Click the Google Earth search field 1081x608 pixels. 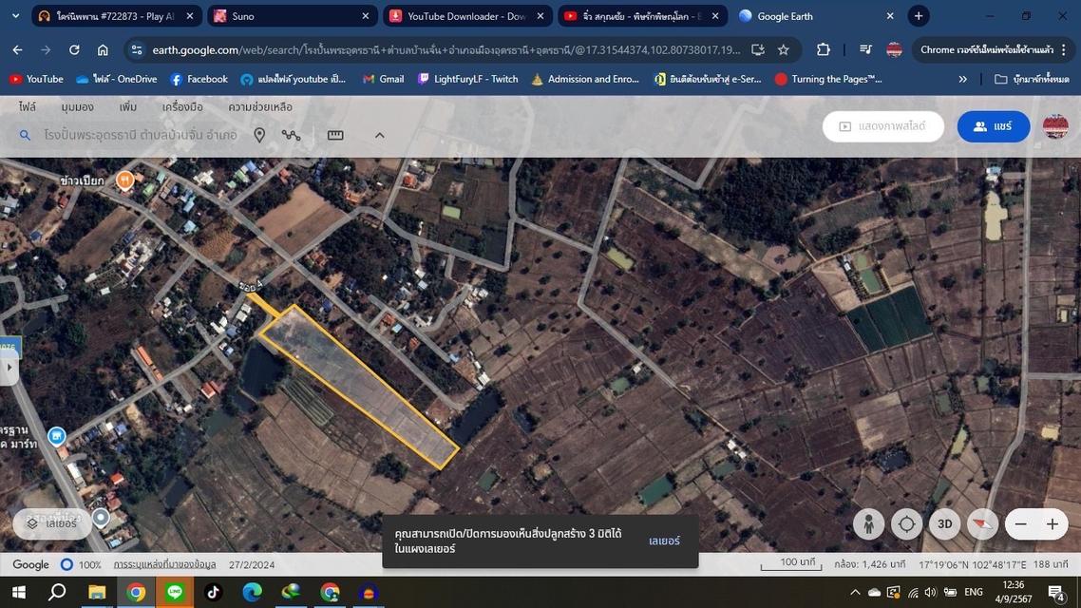[x=141, y=135]
